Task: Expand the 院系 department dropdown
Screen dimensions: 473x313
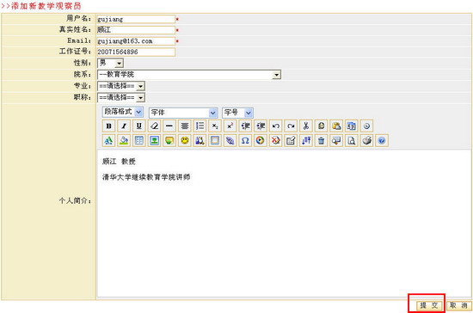Action: click(189, 75)
